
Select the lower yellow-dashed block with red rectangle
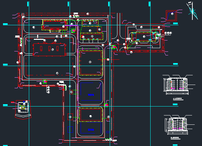point(90,114)
